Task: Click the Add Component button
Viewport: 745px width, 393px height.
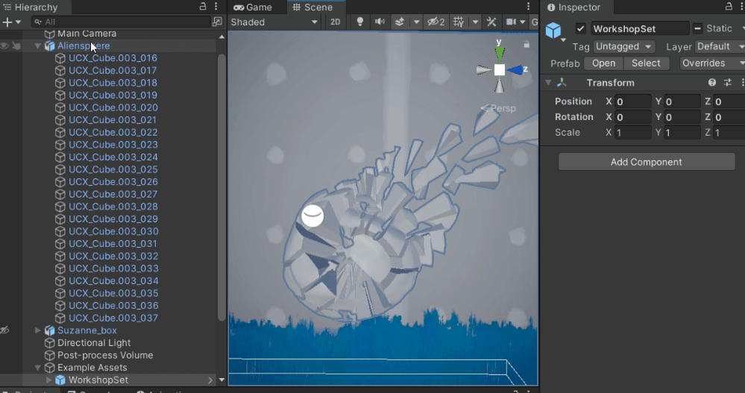Action: tap(646, 162)
